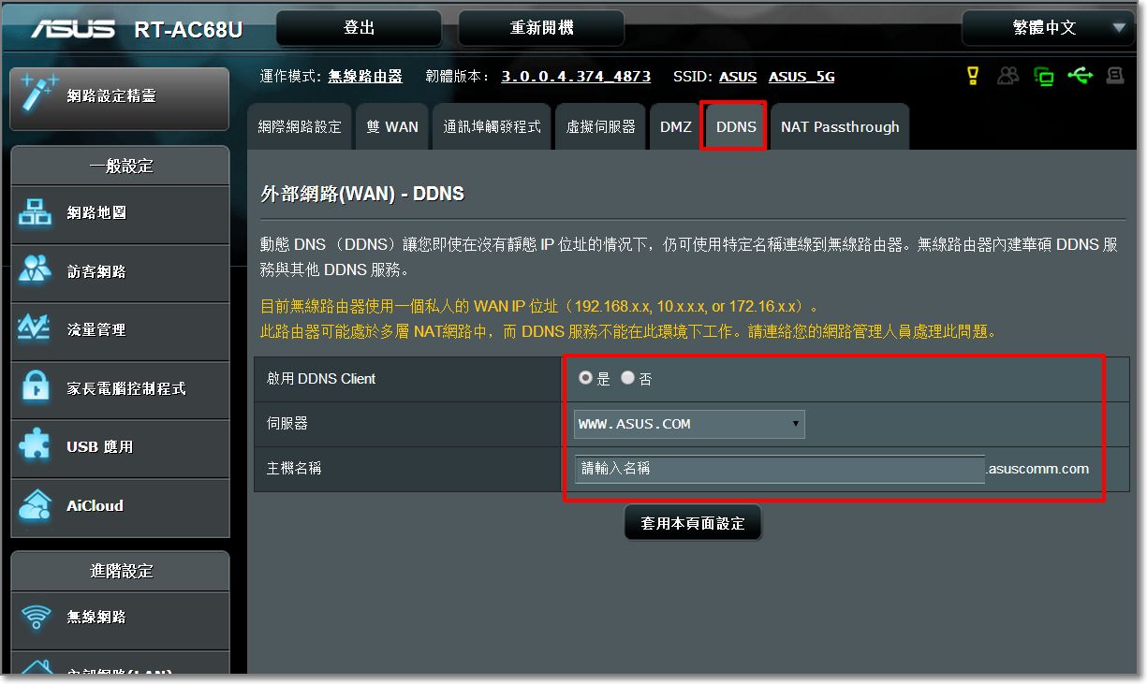Switch to the 虛擬伺服器 tab

[x=600, y=126]
